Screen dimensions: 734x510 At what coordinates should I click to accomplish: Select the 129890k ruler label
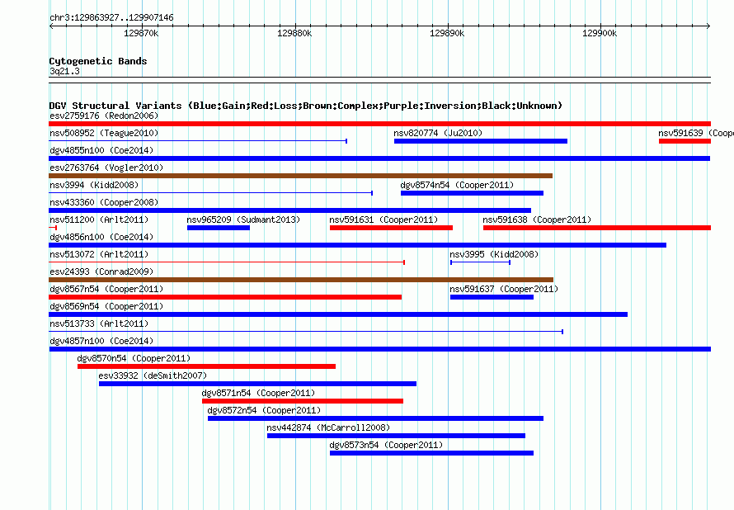[x=447, y=34]
